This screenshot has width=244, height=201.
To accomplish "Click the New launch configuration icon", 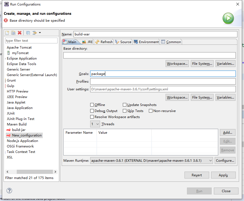I will (x=7, y=33).
